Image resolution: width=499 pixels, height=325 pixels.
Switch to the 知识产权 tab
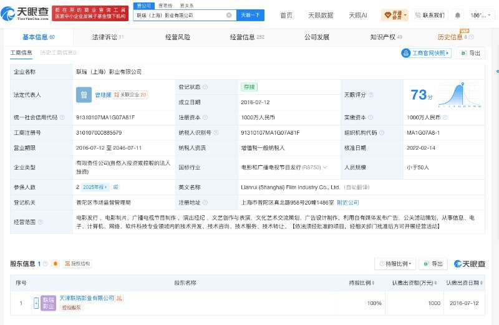point(386,37)
